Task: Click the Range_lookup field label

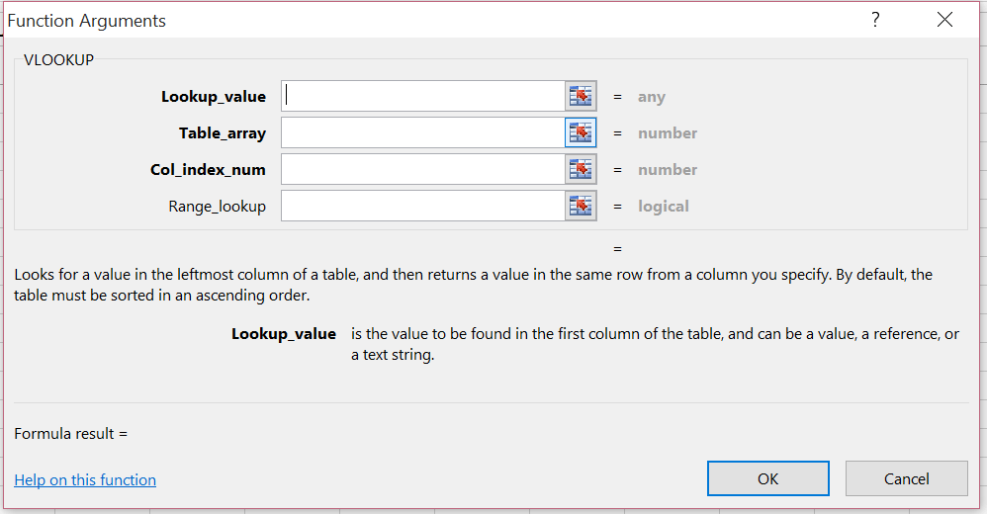Action: pos(218,207)
